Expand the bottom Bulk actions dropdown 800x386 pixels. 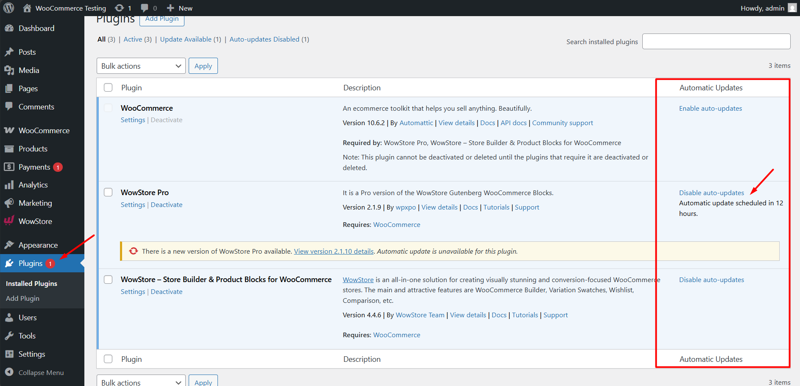tap(141, 381)
